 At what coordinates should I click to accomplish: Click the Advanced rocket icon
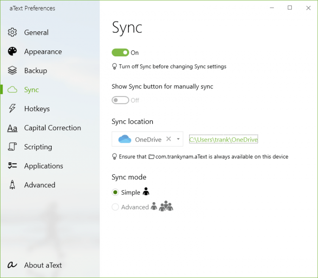[x=12, y=185]
